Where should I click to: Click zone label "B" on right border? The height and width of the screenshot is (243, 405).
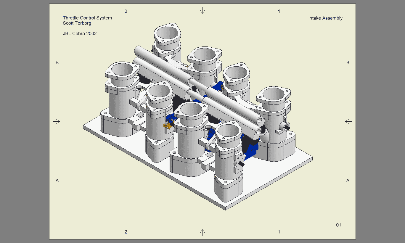348,62
